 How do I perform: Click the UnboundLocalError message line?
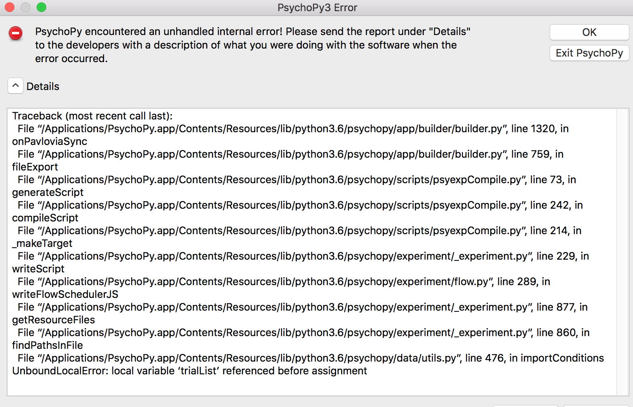[189, 371]
